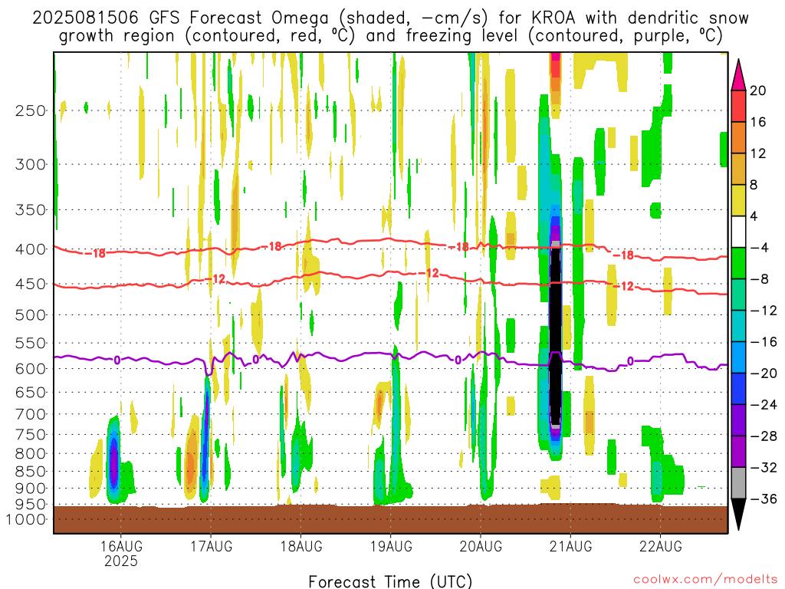This screenshot has width=785, height=589.
Task: Click the 650 pressure level label
Action: [31, 392]
